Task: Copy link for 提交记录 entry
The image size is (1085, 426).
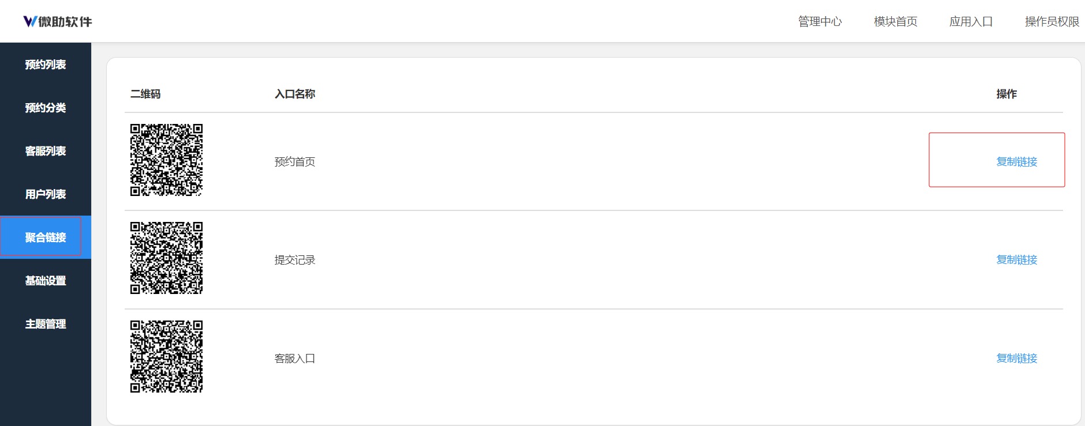Action: coord(1016,260)
